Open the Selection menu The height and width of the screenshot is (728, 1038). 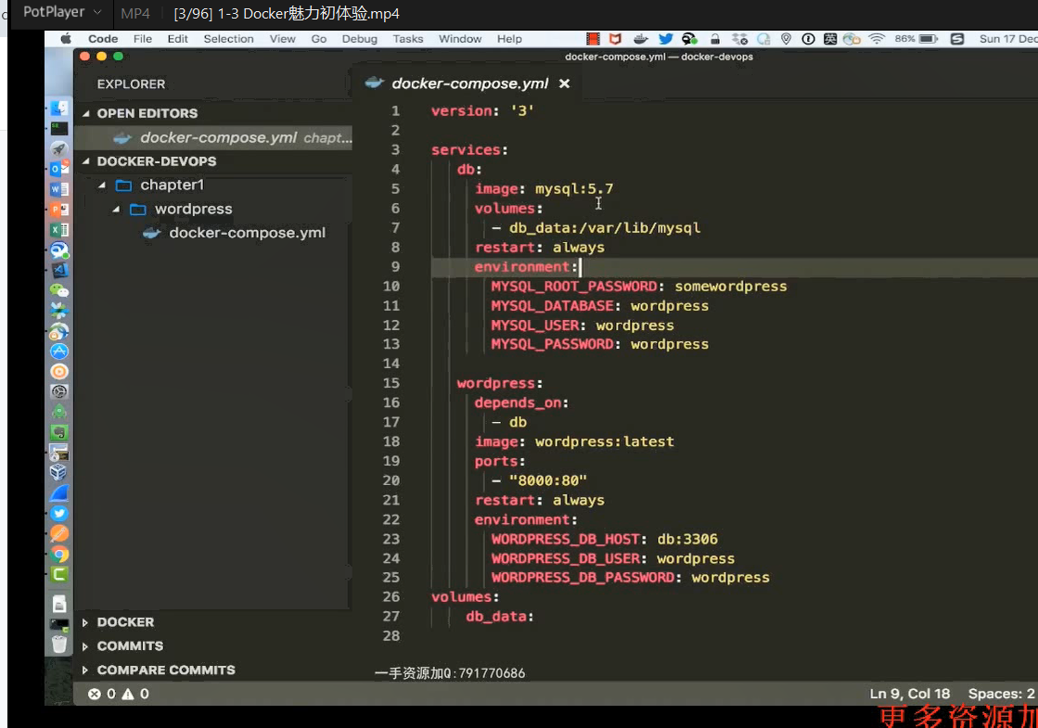228,39
